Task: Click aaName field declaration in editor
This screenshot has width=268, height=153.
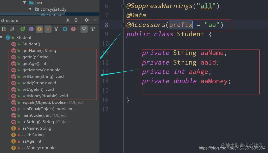Action: [x=212, y=53]
